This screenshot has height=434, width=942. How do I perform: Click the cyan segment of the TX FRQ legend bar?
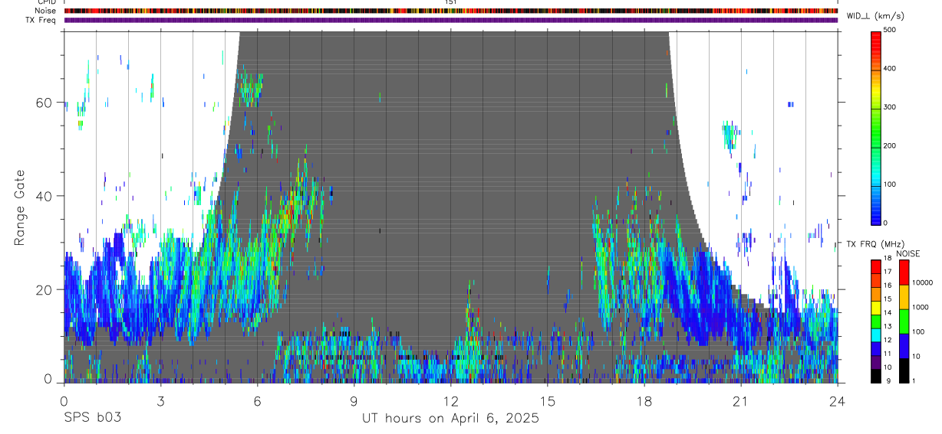(876, 334)
